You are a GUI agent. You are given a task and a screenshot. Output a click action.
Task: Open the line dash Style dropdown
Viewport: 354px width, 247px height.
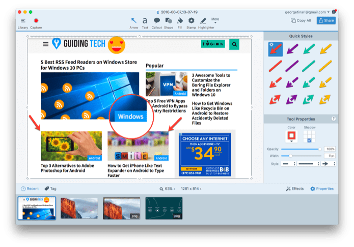click(x=288, y=163)
